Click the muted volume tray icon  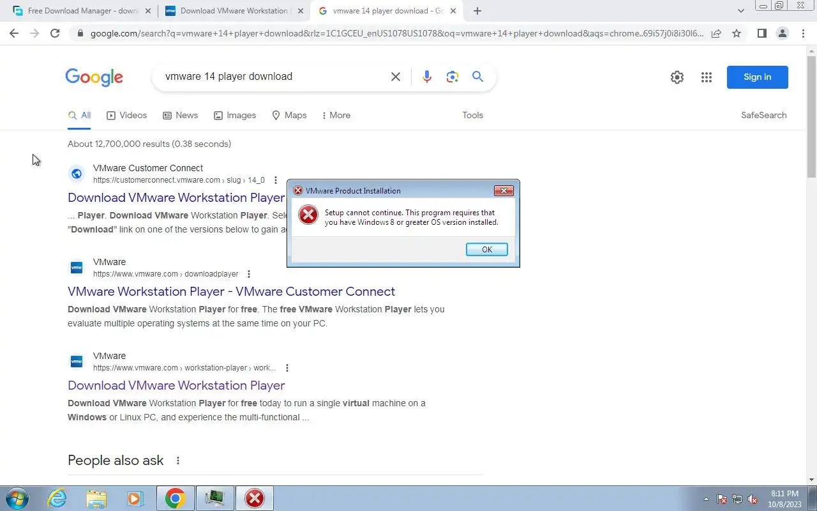pos(753,499)
